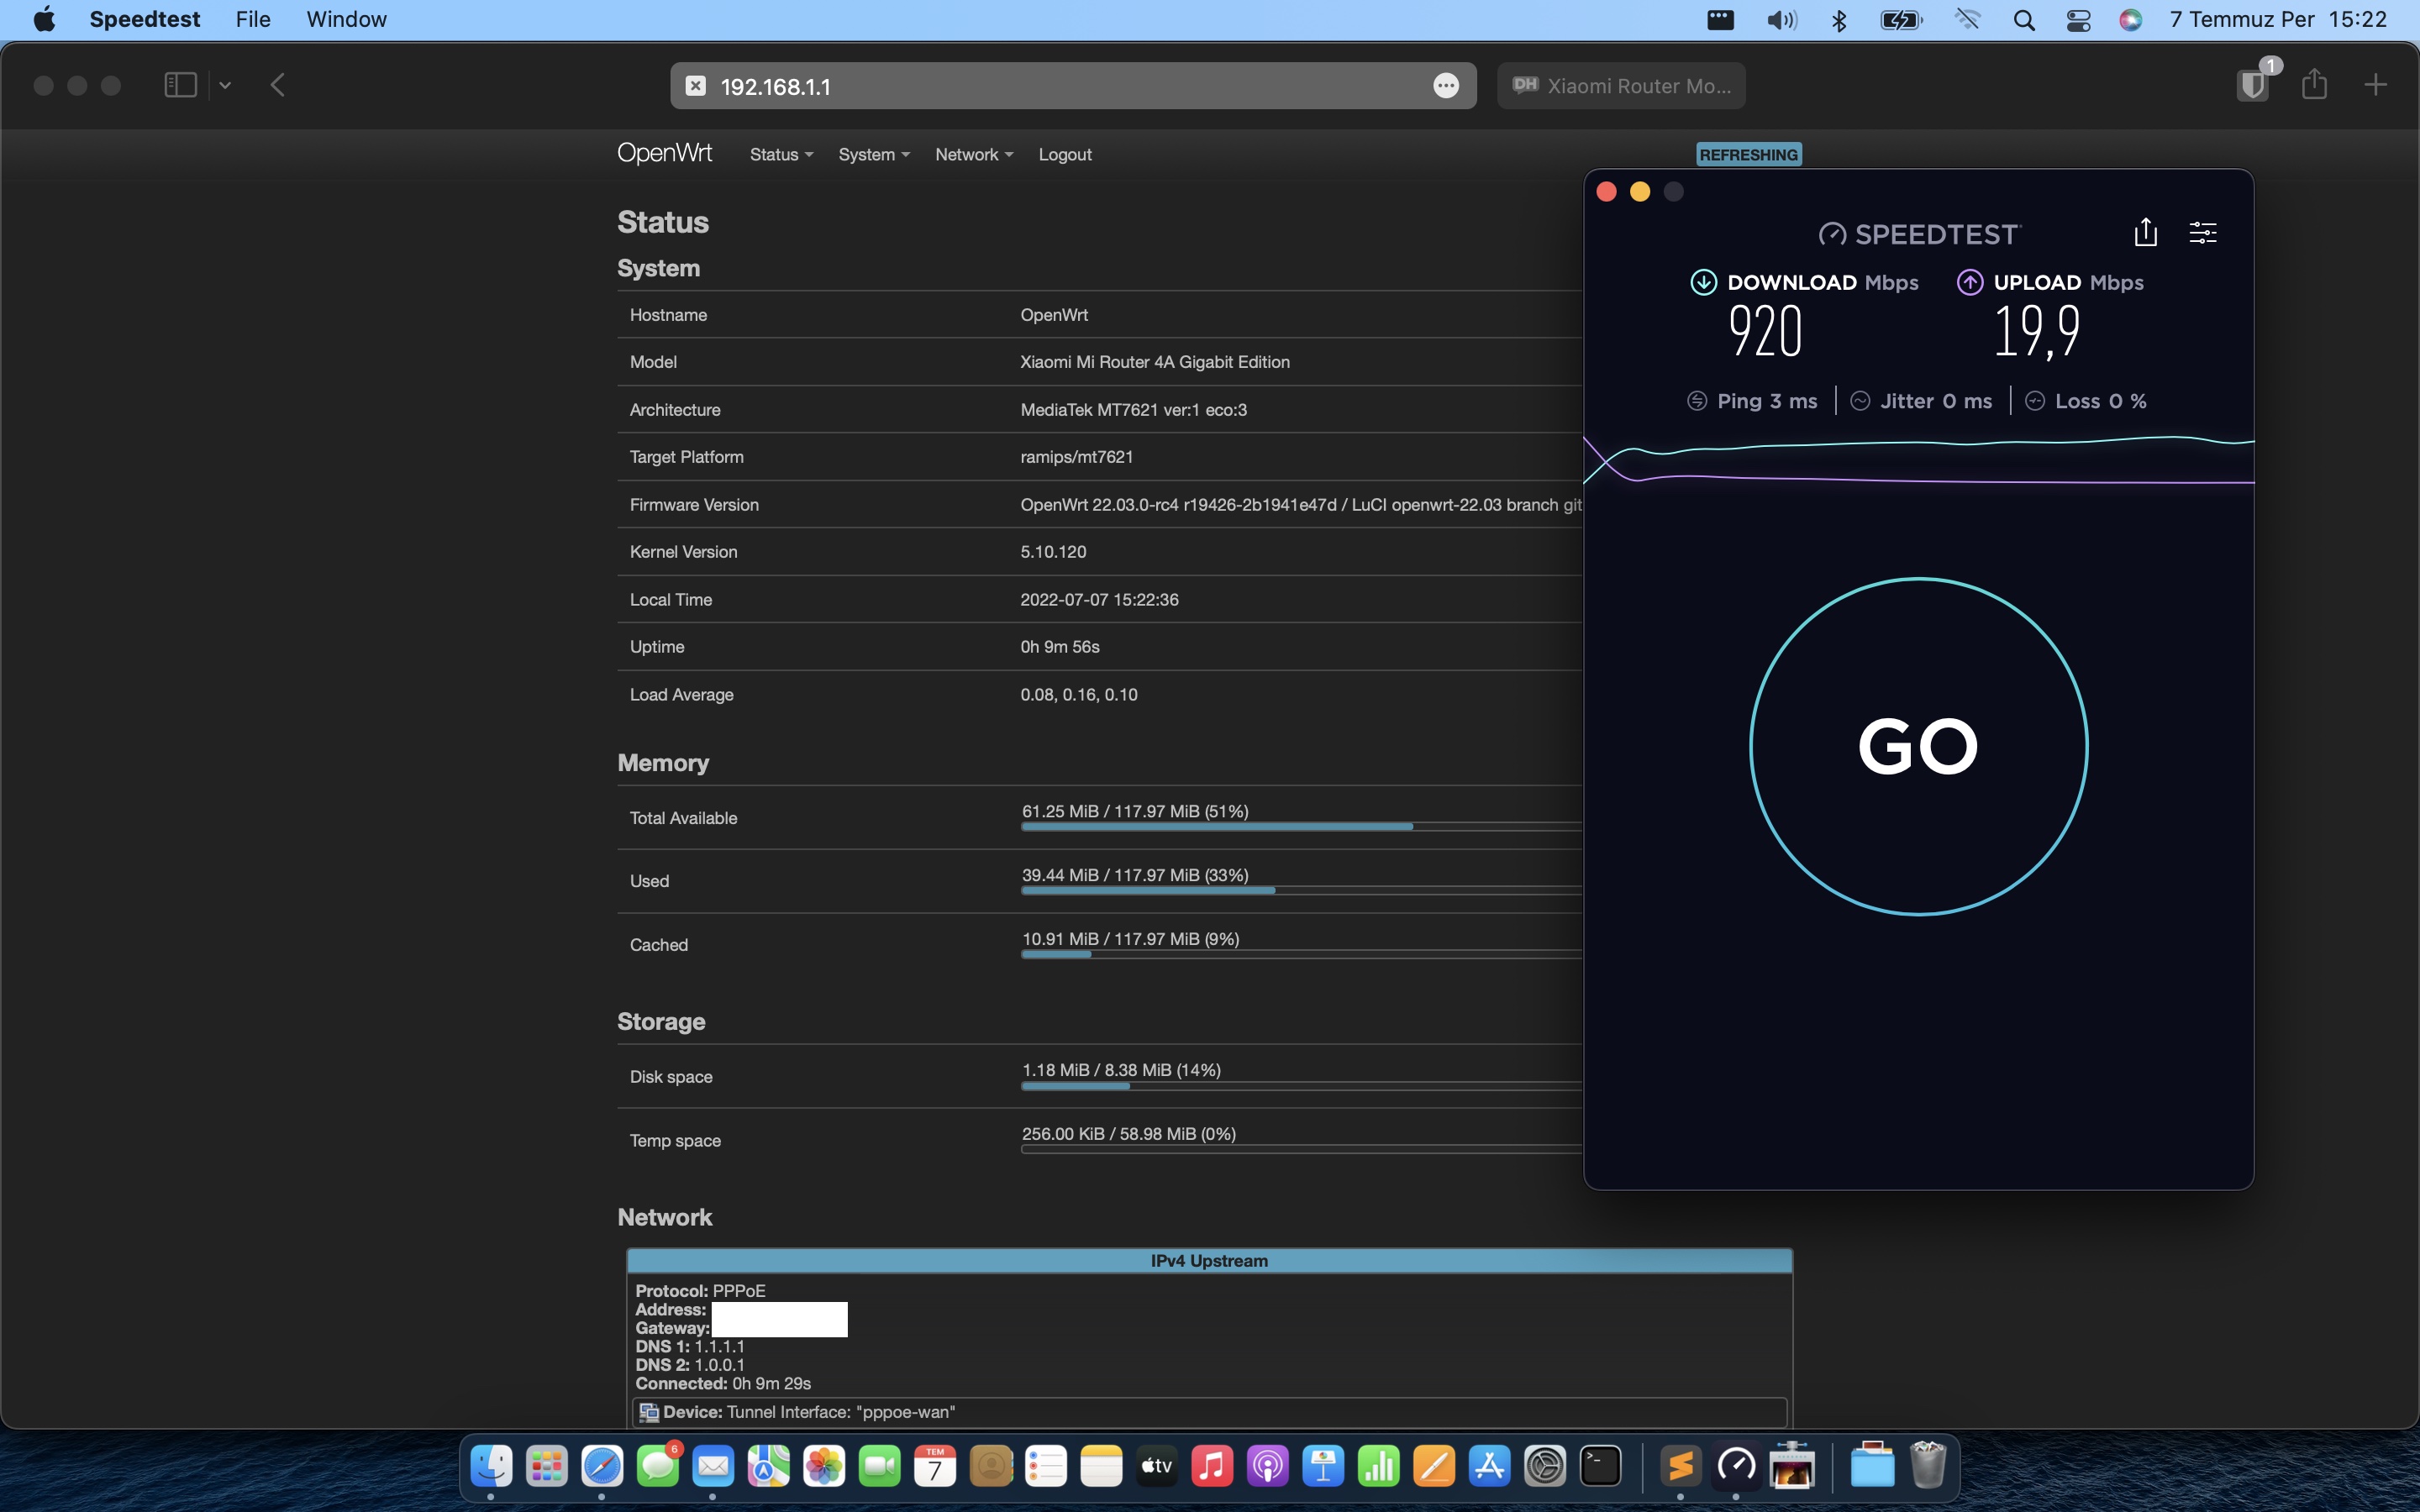Click the Jitter icon in Speedtest
The image size is (2420, 1512).
coord(1860,401)
